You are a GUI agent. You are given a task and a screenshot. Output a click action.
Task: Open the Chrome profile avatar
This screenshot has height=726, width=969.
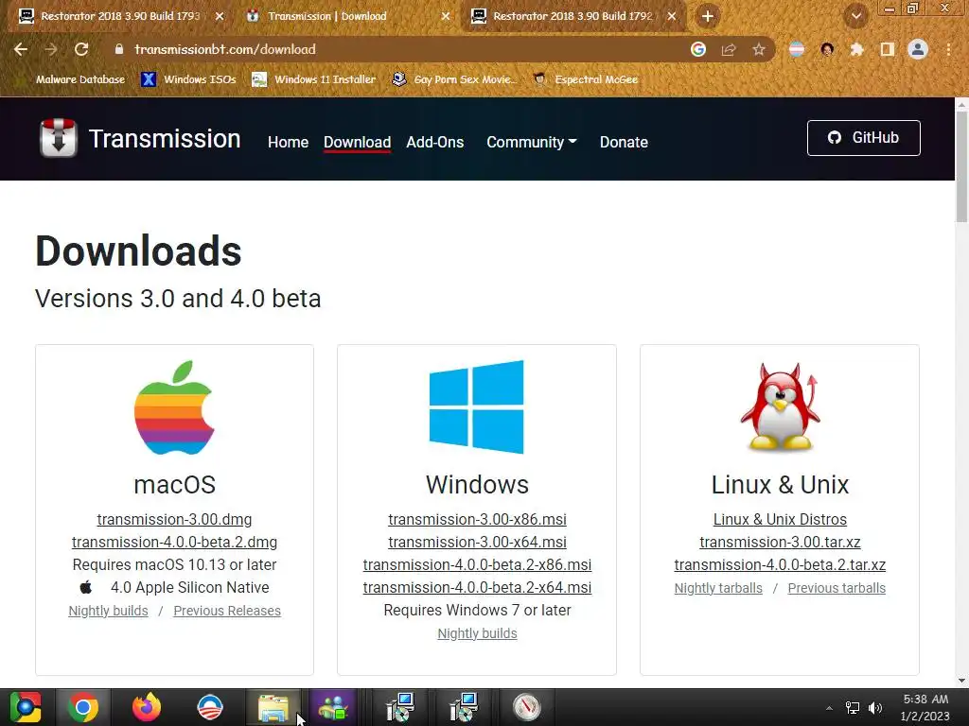point(918,49)
